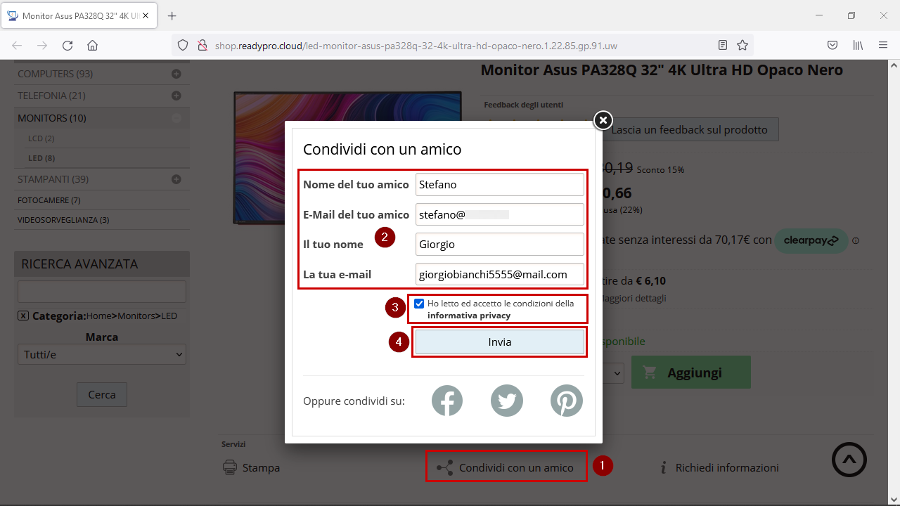Screen dimensions: 900x506
Task: Click the Aggiungi cart button
Action: click(691, 372)
